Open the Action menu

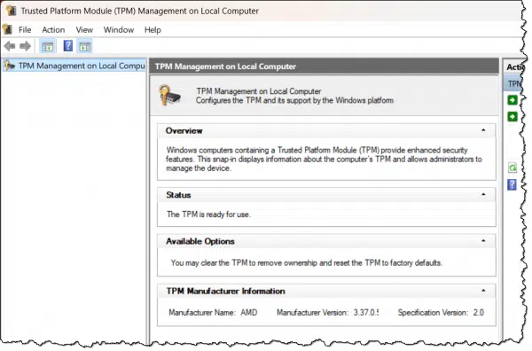click(x=53, y=30)
